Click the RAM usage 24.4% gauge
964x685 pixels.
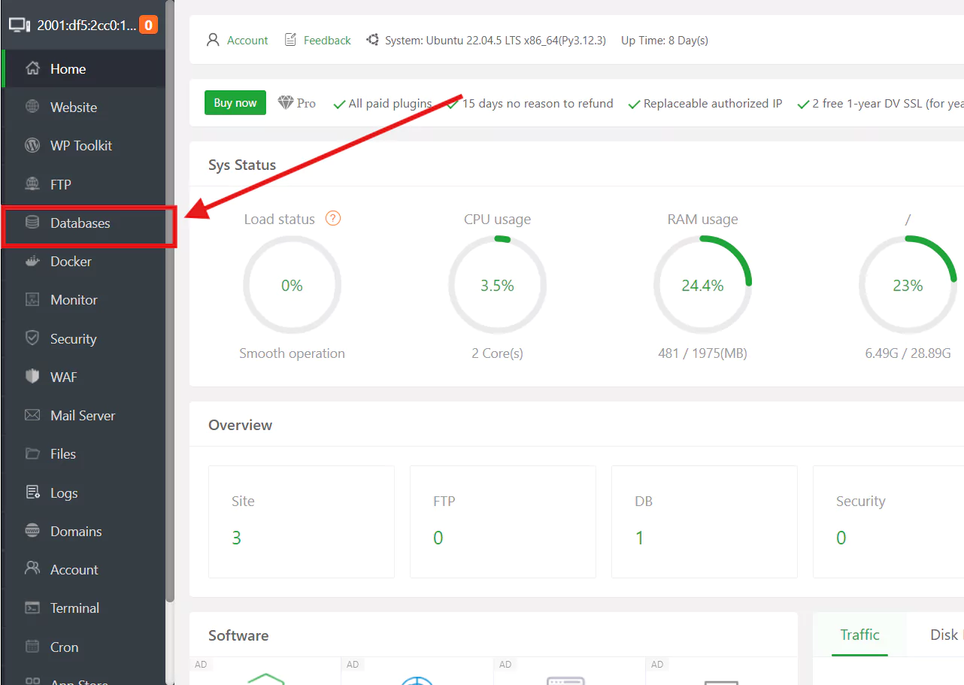pos(702,285)
